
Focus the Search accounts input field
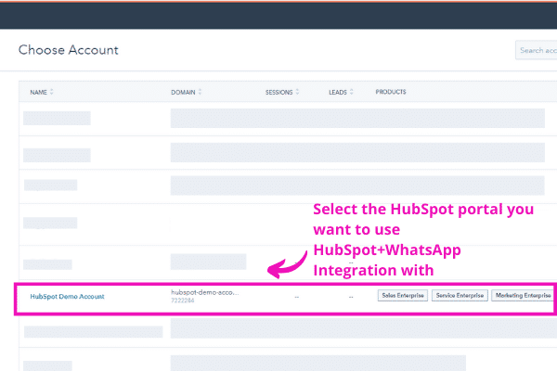537,50
